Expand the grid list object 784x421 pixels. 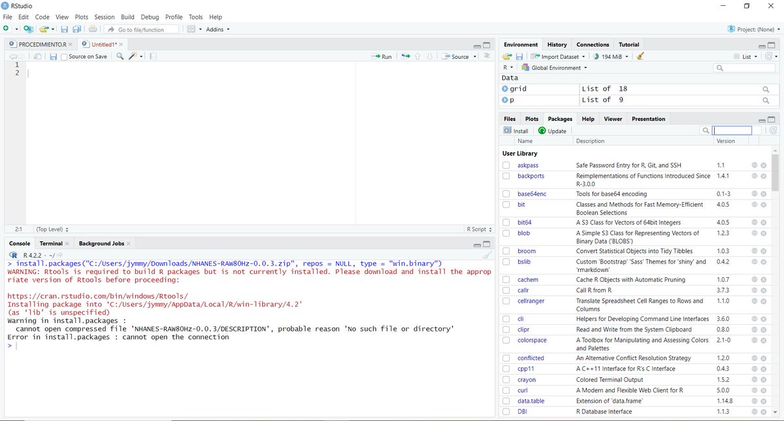505,89
